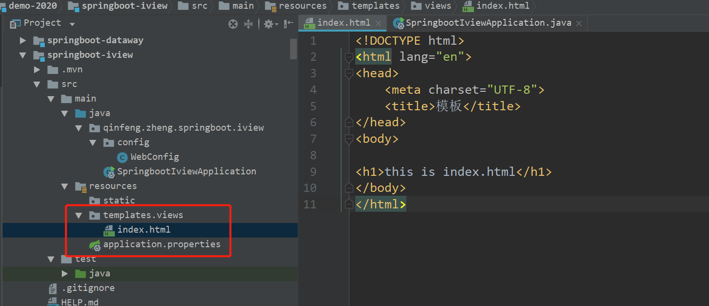
Task: Click the collapse all icon in Project panel
Action: point(248,24)
